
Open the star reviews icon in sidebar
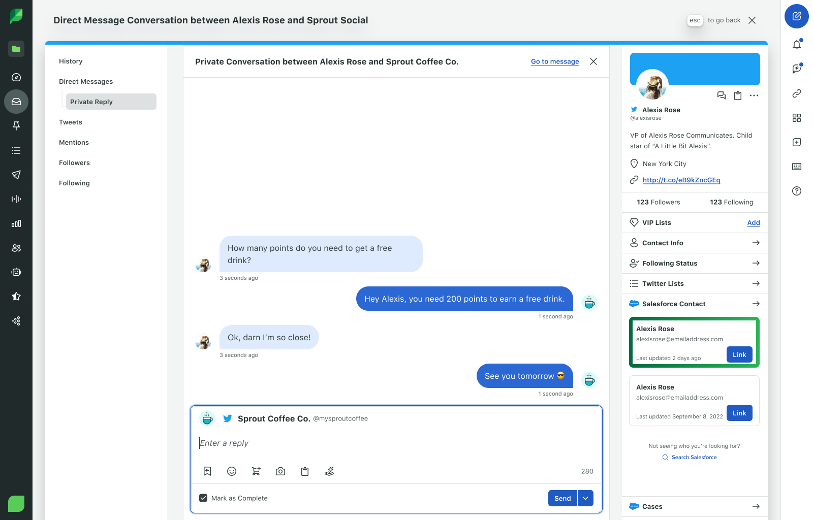(16, 297)
